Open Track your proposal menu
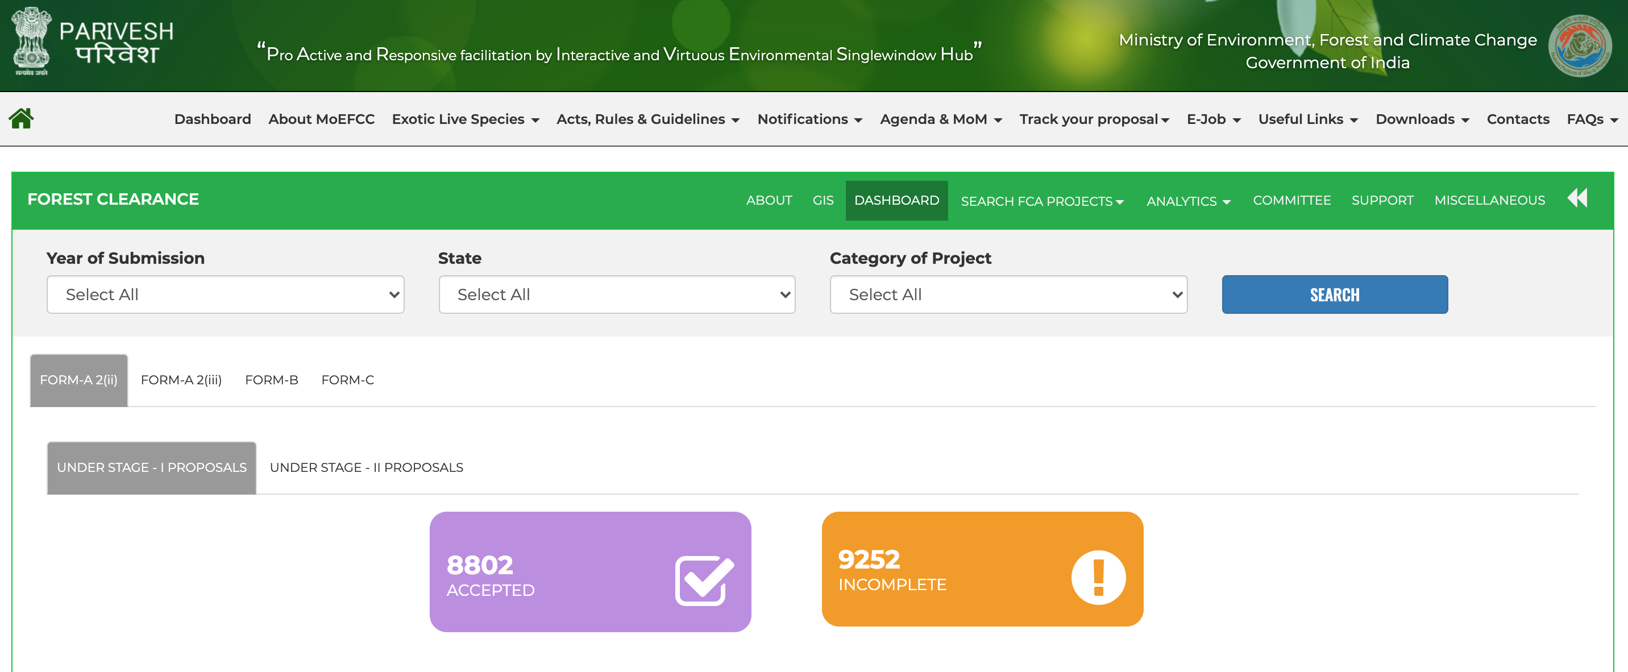 (x=1093, y=119)
